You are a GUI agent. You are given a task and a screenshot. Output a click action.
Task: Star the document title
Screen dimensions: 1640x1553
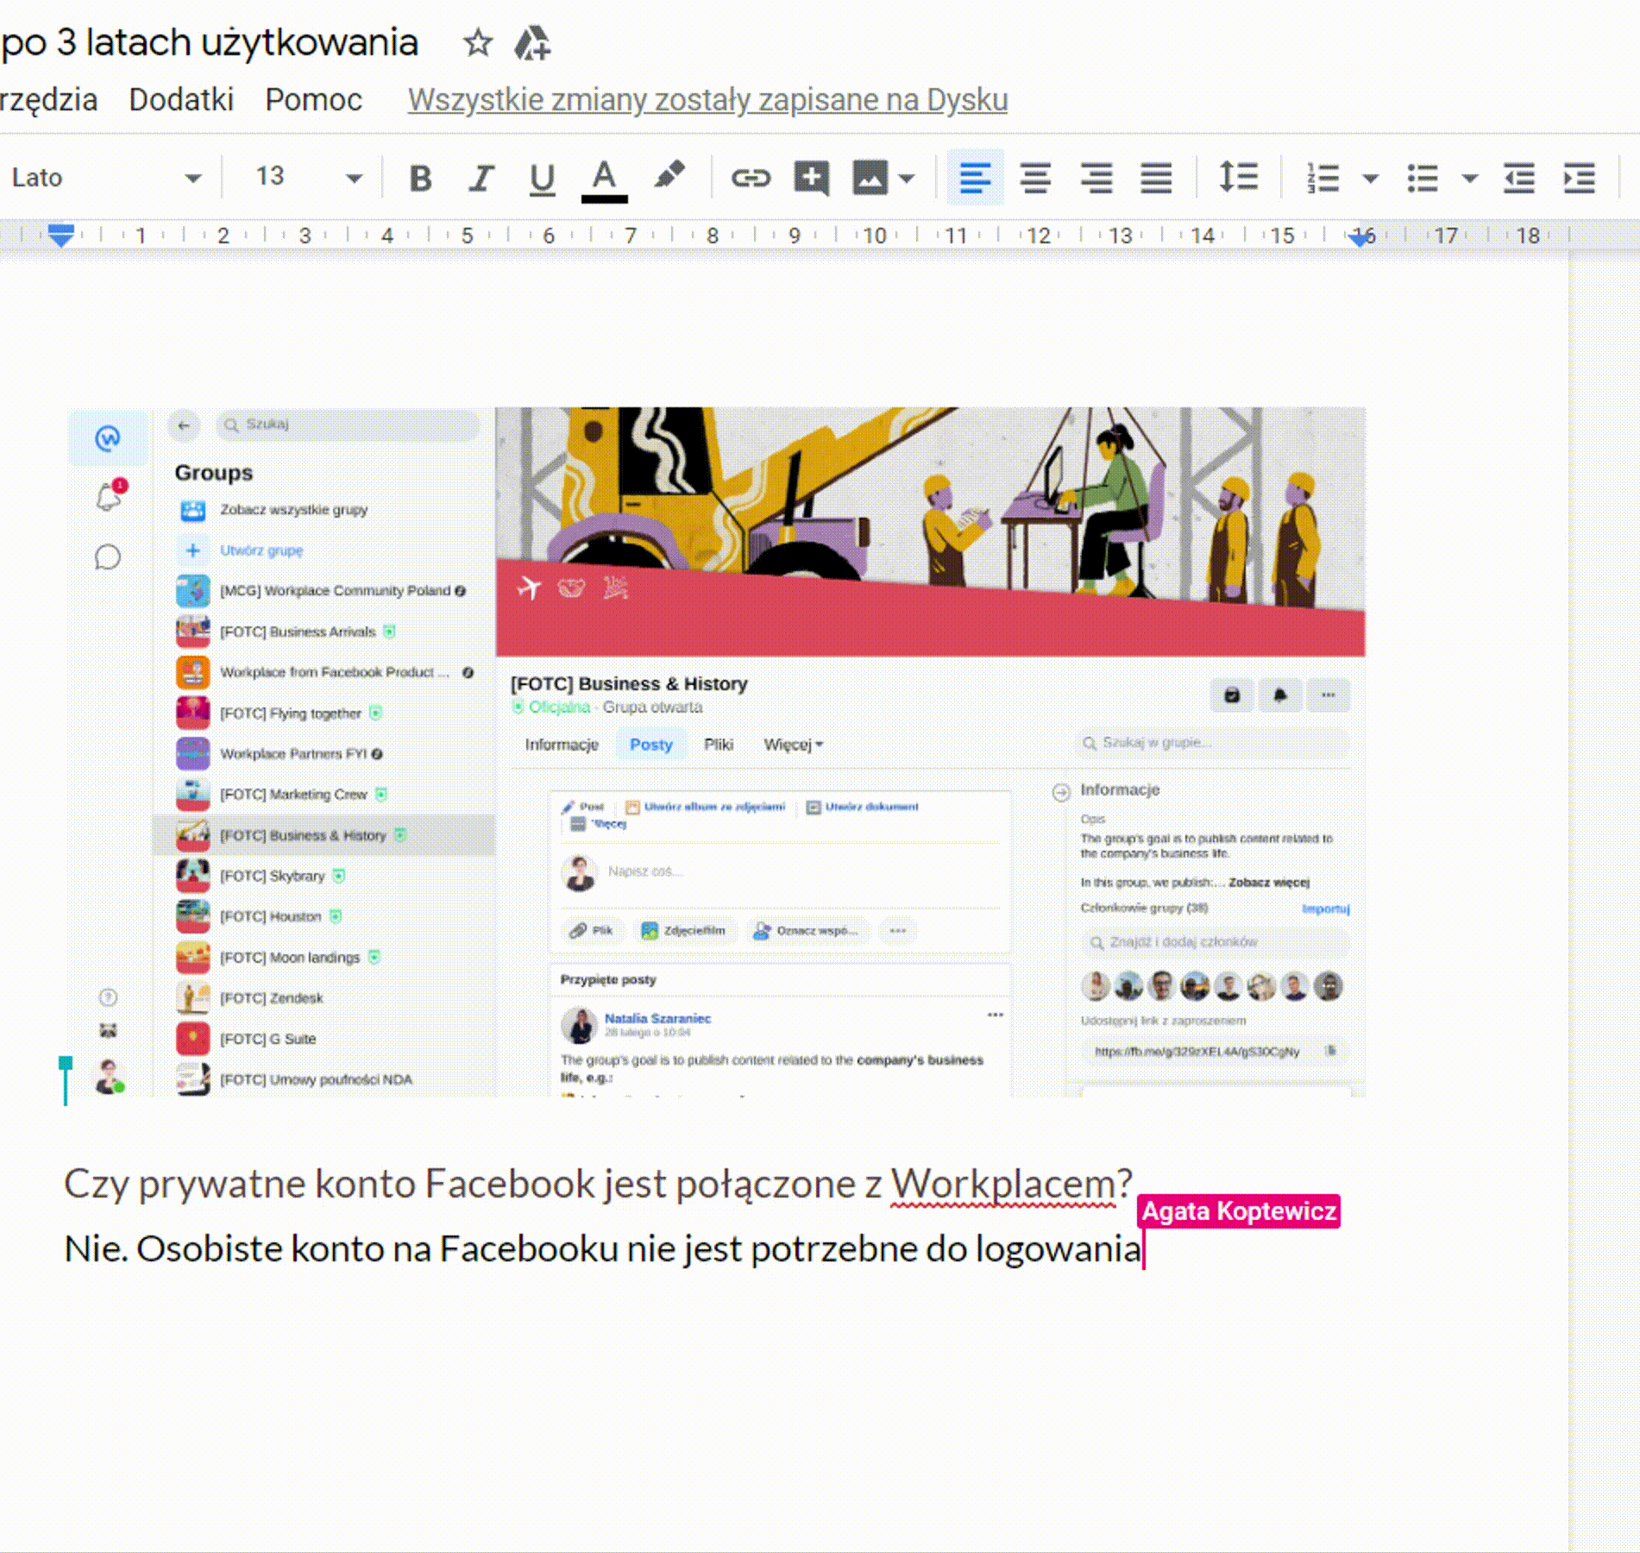pyautogui.click(x=477, y=42)
